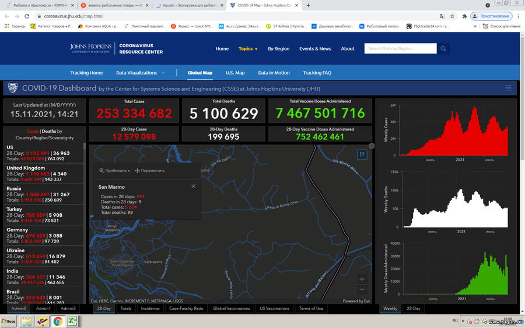
Task: Show more bookmarks with the chevron
Action: [475, 26]
